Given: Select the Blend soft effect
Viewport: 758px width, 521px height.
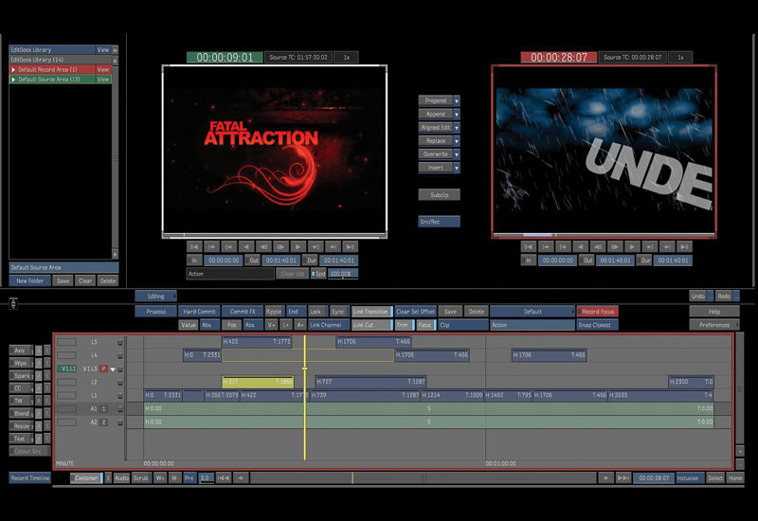Looking at the screenshot, I should click(x=21, y=413).
